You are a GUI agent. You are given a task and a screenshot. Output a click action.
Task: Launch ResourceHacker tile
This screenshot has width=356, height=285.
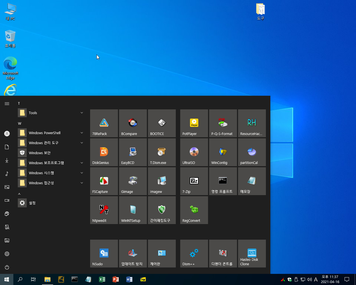(252, 123)
